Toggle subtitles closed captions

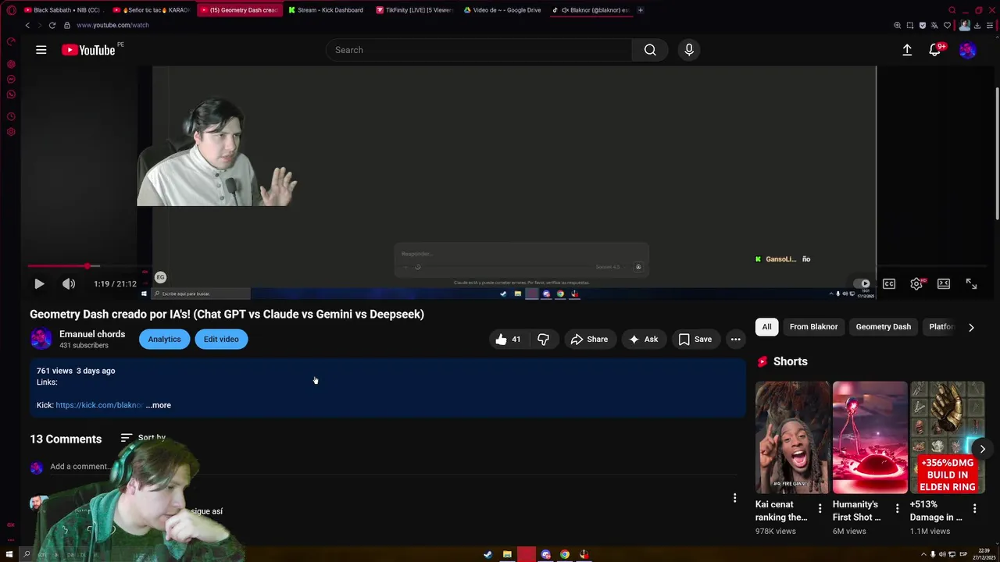889,284
